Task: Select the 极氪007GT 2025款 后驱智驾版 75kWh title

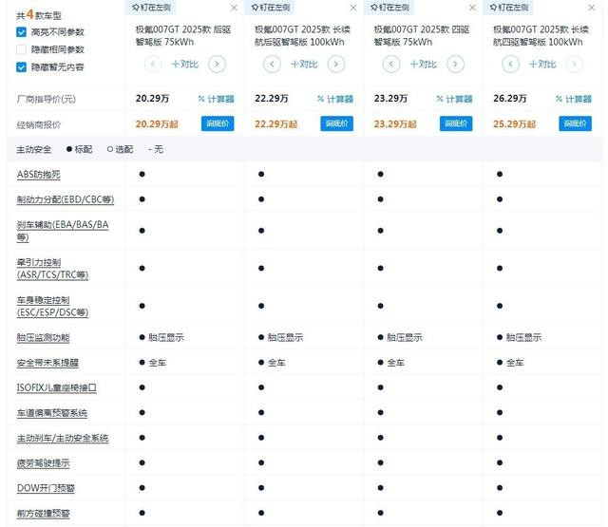Action: 183,36
